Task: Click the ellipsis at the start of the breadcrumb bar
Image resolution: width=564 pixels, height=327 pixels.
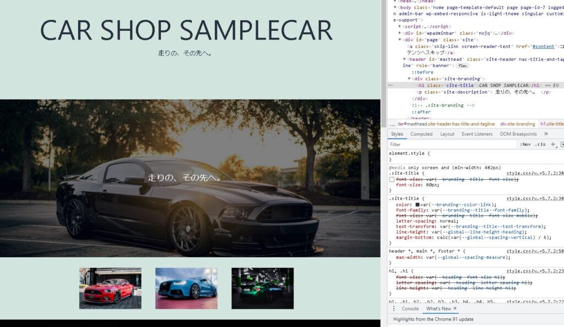Action: pyautogui.click(x=392, y=124)
